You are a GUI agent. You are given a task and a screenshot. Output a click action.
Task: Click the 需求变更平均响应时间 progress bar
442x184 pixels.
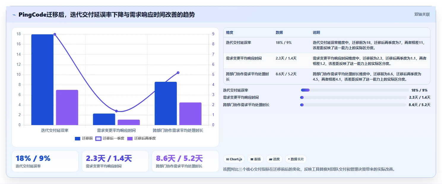click(x=354, y=97)
